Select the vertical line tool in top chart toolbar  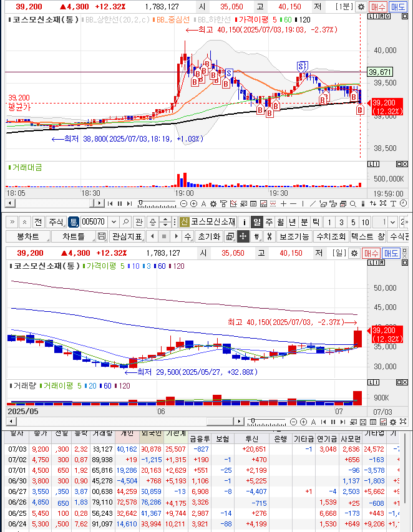click(x=303, y=203)
